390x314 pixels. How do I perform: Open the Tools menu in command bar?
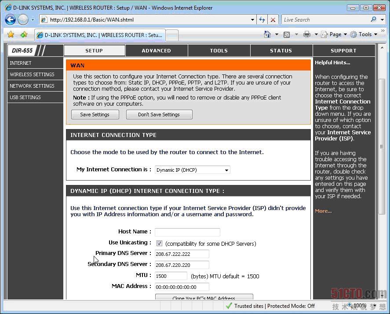(364, 34)
